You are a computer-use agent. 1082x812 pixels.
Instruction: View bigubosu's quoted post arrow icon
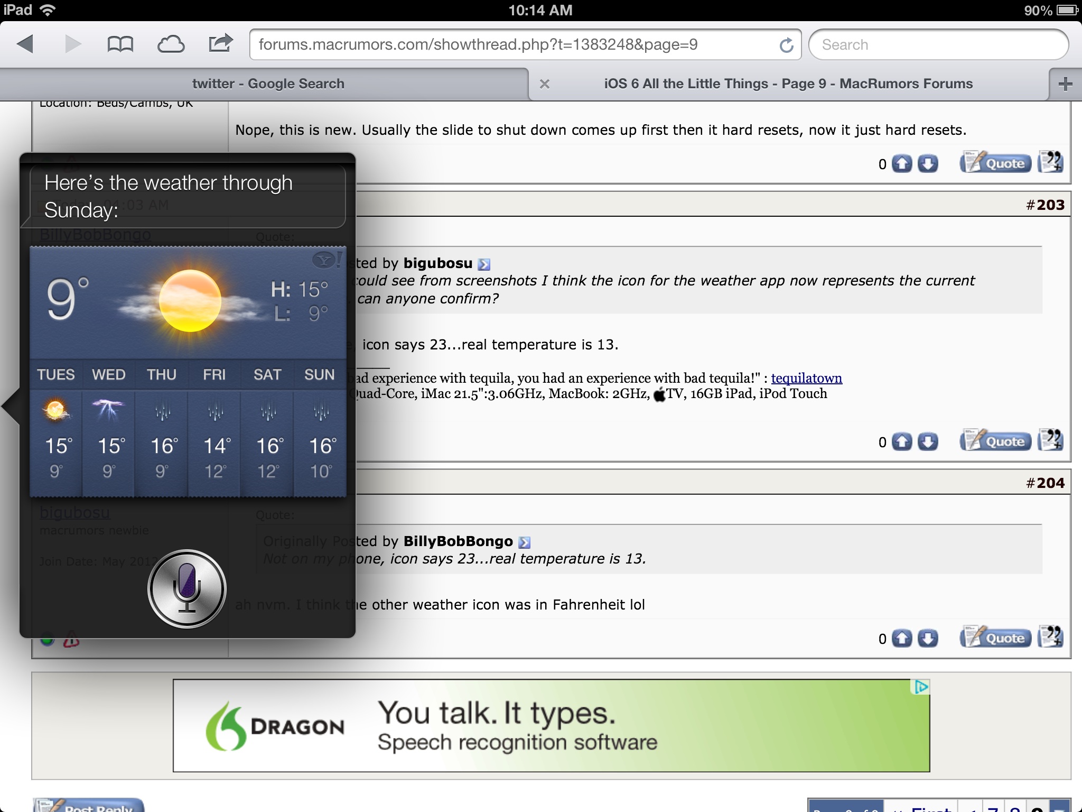point(484,264)
